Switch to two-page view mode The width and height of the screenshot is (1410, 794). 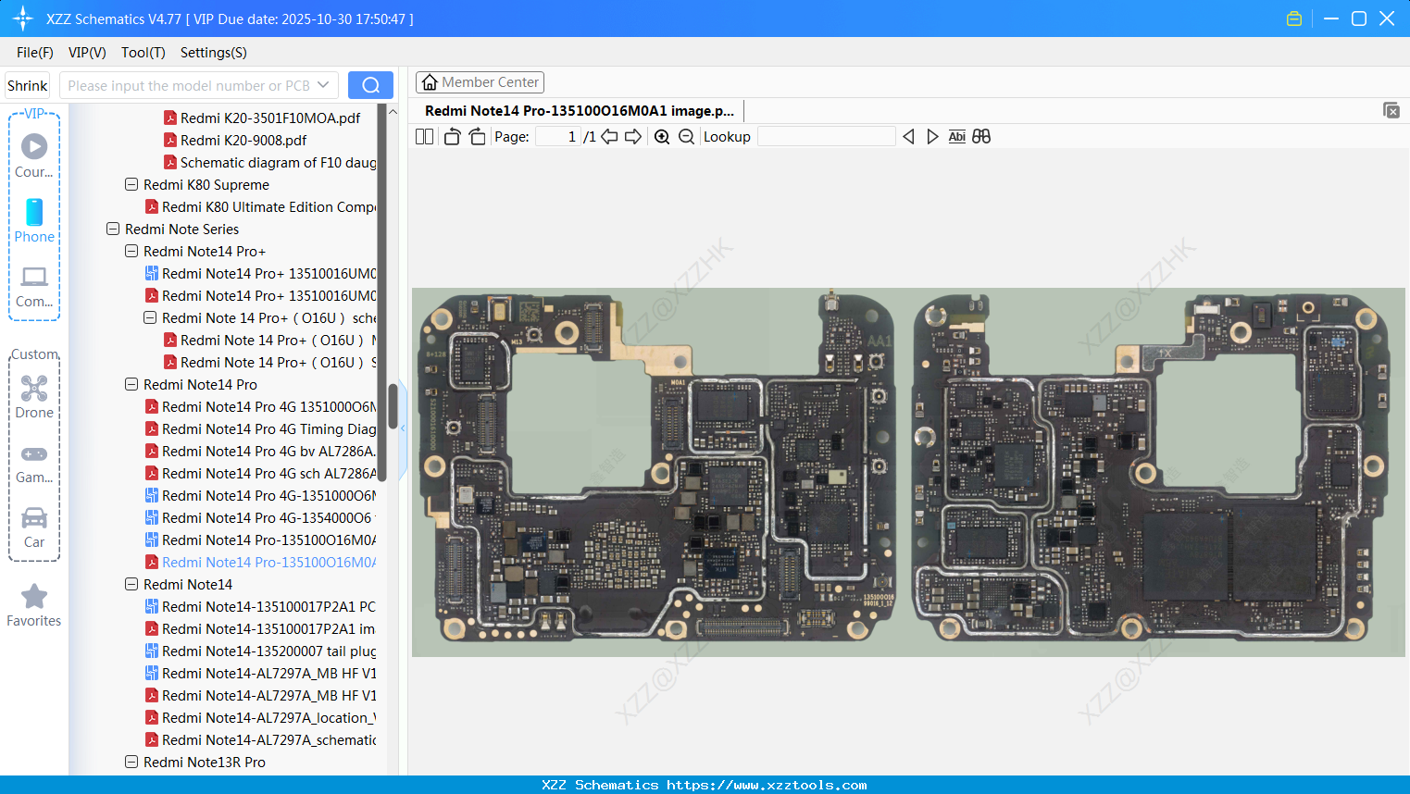424,136
